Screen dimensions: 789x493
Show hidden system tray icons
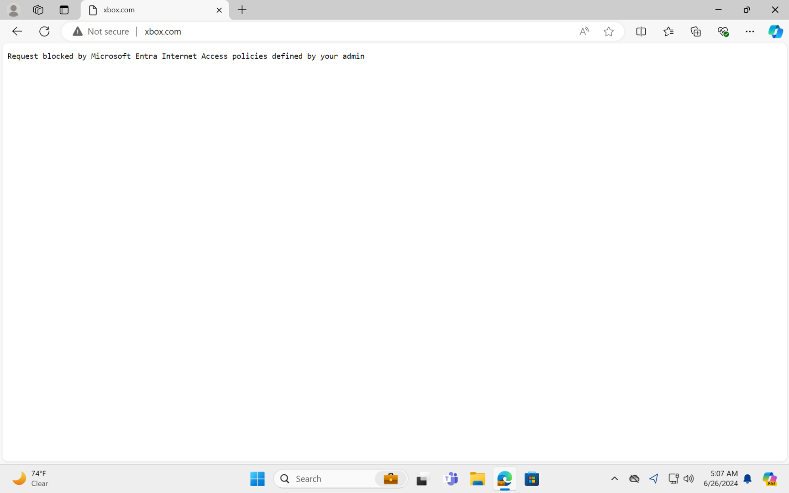[x=615, y=479]
